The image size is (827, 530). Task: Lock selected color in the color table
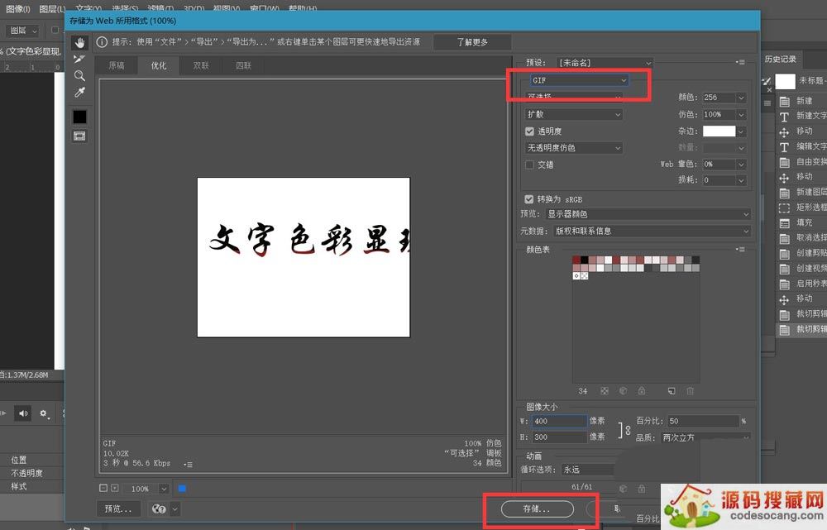641,391
